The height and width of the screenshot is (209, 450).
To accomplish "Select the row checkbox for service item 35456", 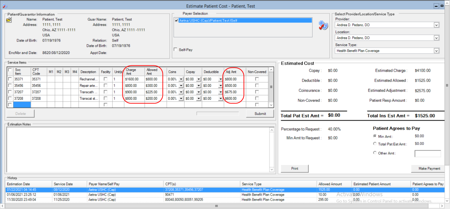I will pyautogui.click(x=10, y=85).
